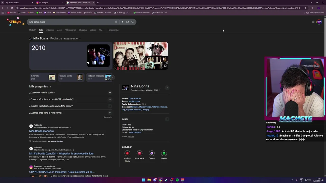
Task: Open the 'Mi niña bonita (canción) - Wikipedia' result
Action: click(61, 154)
